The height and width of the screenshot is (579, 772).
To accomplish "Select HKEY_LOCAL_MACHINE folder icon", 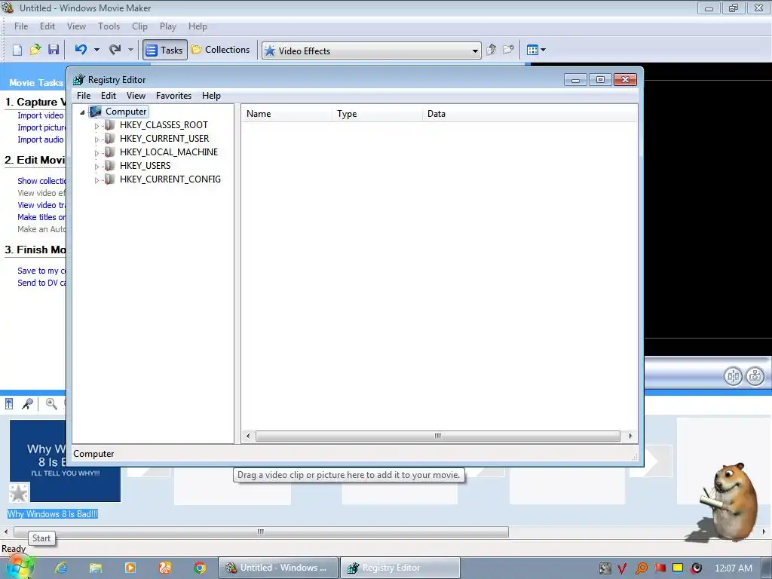I will point(110,152).
